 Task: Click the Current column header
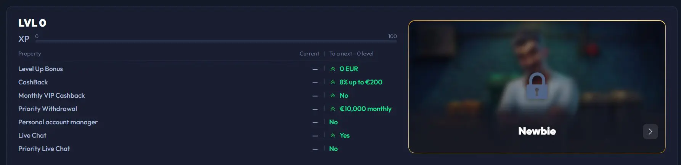click(x=309, y=54)
